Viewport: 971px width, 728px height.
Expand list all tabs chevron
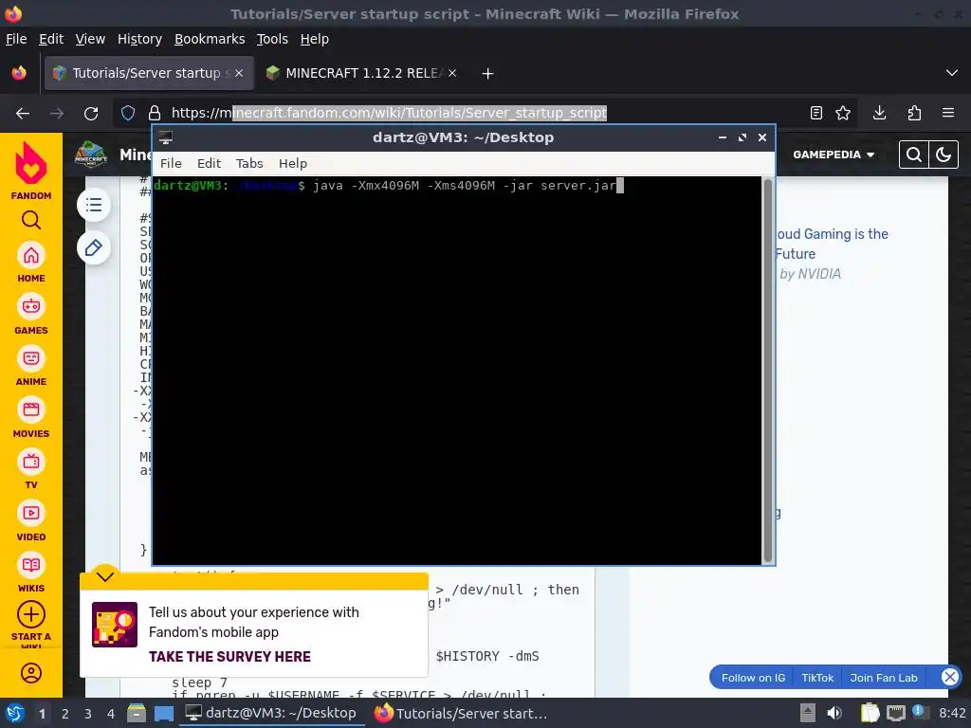[x=952, y=73]
